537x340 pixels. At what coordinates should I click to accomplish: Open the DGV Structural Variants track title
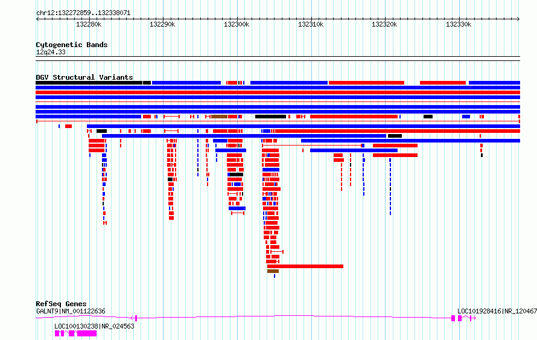coord(84,77)
